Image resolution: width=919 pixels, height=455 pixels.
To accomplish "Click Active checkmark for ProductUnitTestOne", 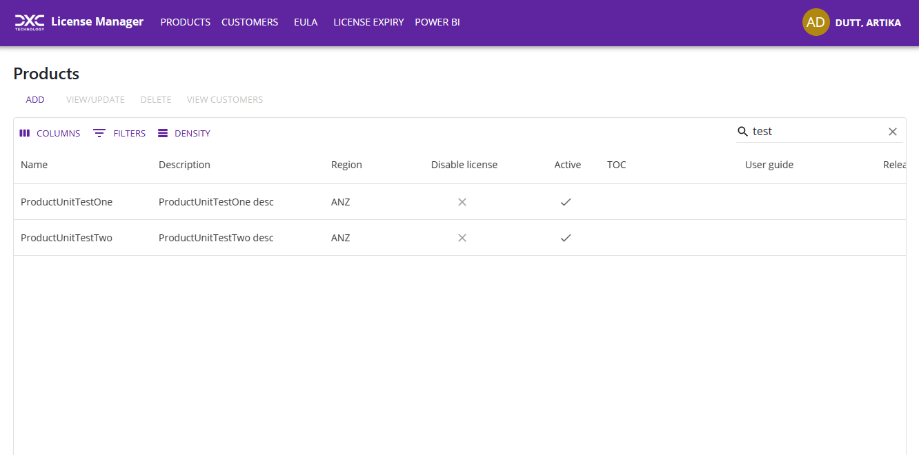I will pyautogui.click(x=566, y=202).
